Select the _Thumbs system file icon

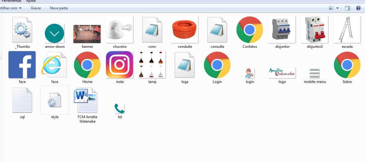22,30
